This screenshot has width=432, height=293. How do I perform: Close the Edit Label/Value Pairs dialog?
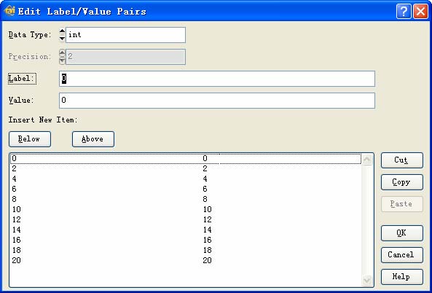tap(420, 12)
